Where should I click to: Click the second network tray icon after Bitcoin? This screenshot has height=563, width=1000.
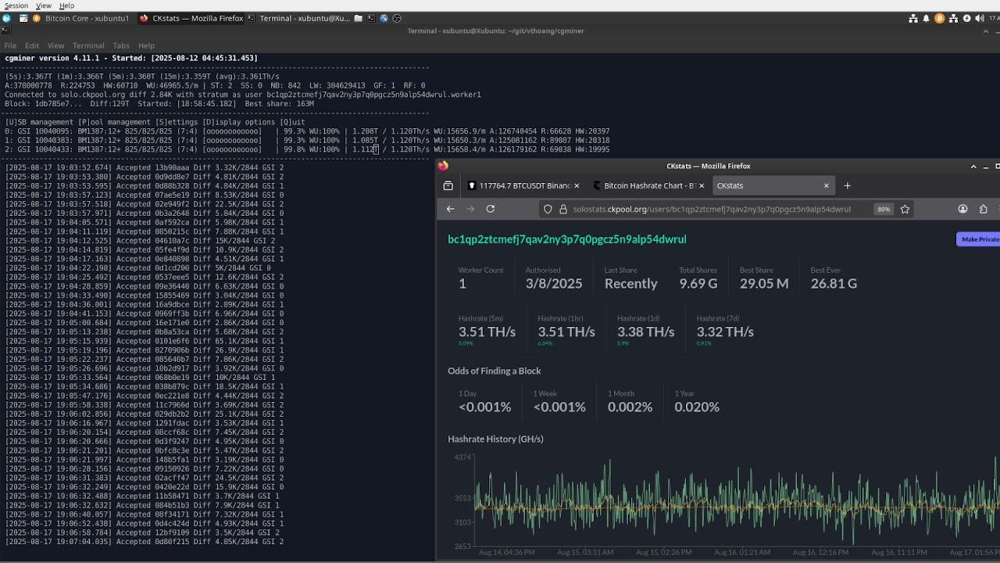(x=953, y=18)
